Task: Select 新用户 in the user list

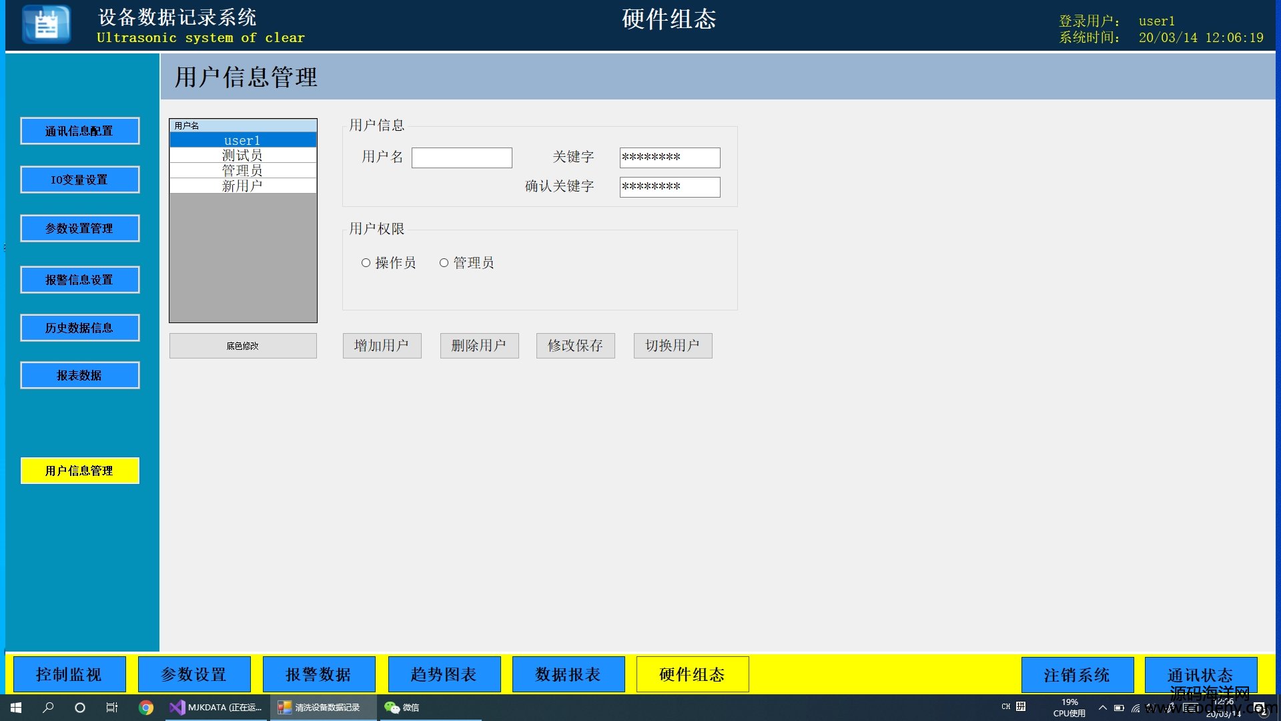Action: (243, 186)
